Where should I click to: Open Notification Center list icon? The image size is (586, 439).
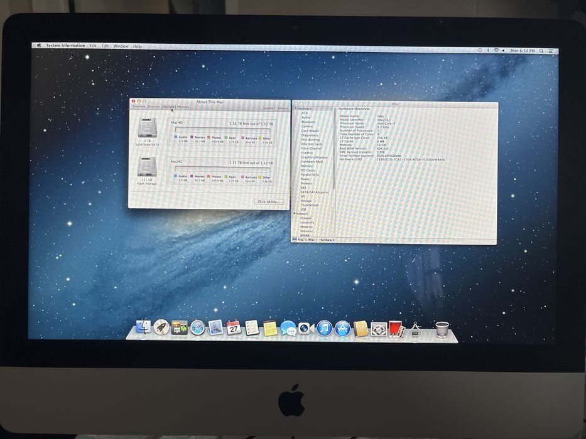point(550,51)
